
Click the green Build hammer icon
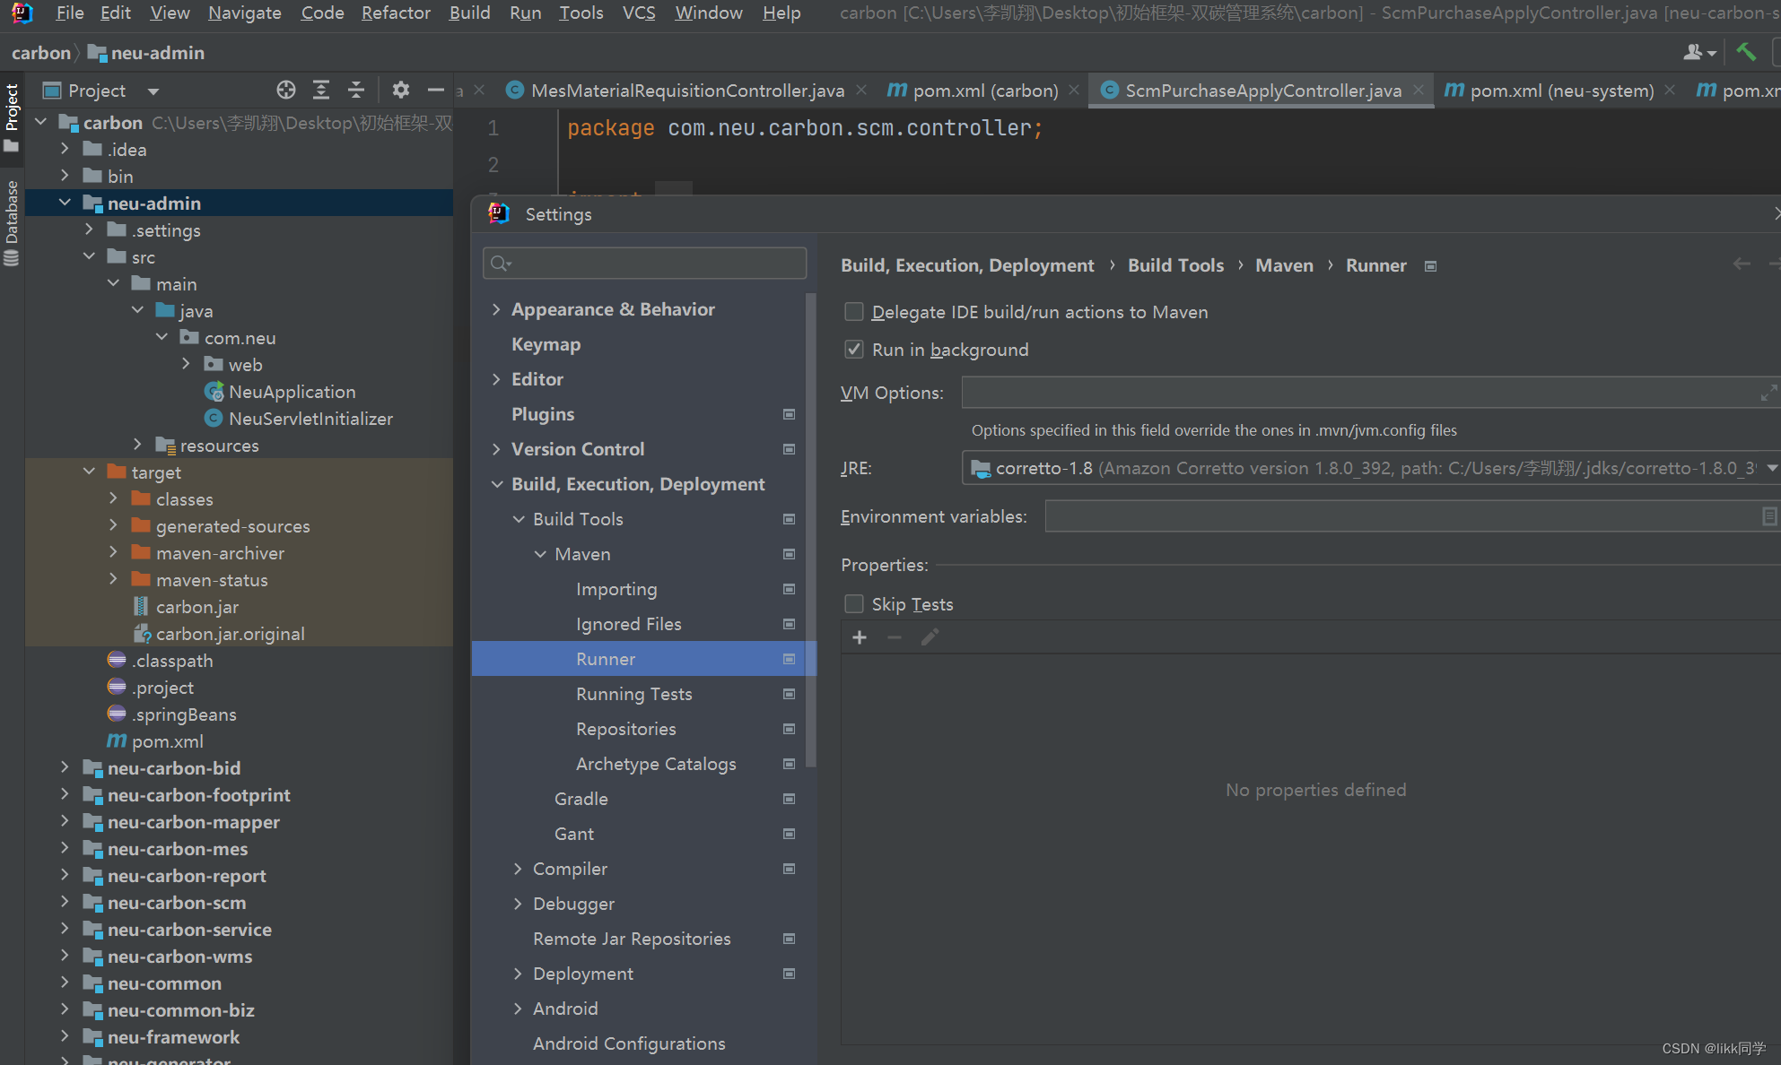1745,52
